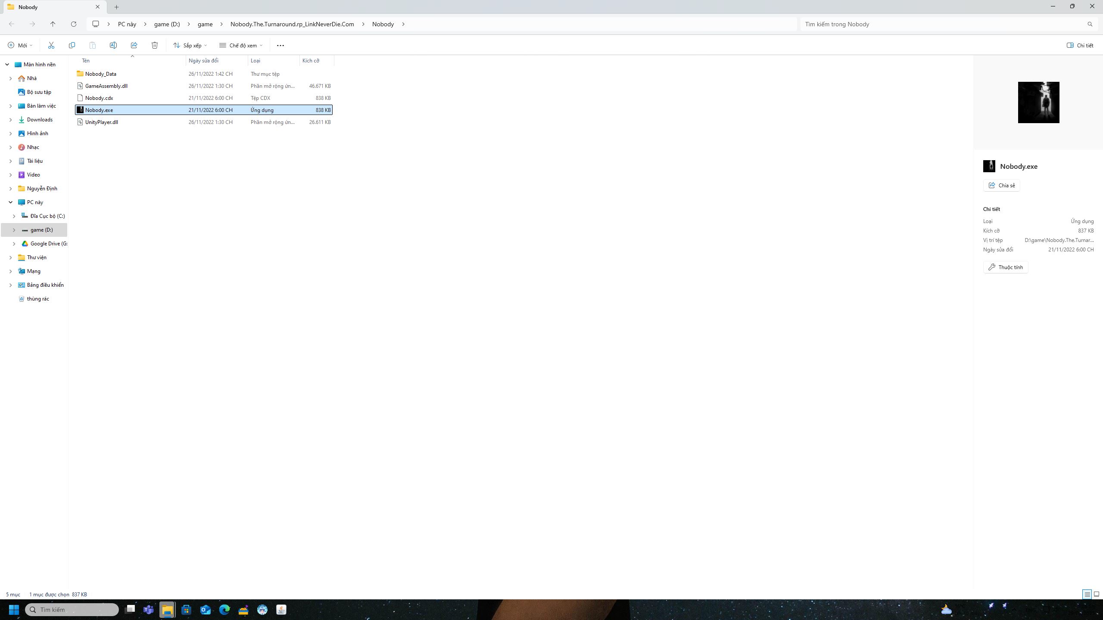This screenshot has height=620, width=1103.
Task: Open the Chế độ xem view dropdown
Action: point(241,45)
